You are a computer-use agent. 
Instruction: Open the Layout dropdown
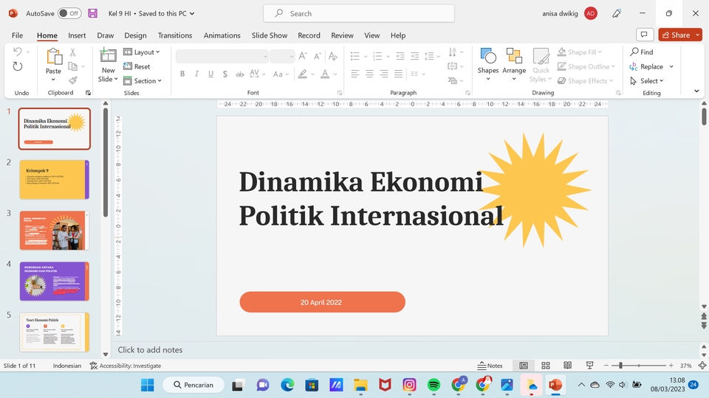point(142,52)
